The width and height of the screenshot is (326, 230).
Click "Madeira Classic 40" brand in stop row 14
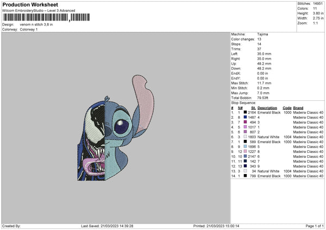308,176
